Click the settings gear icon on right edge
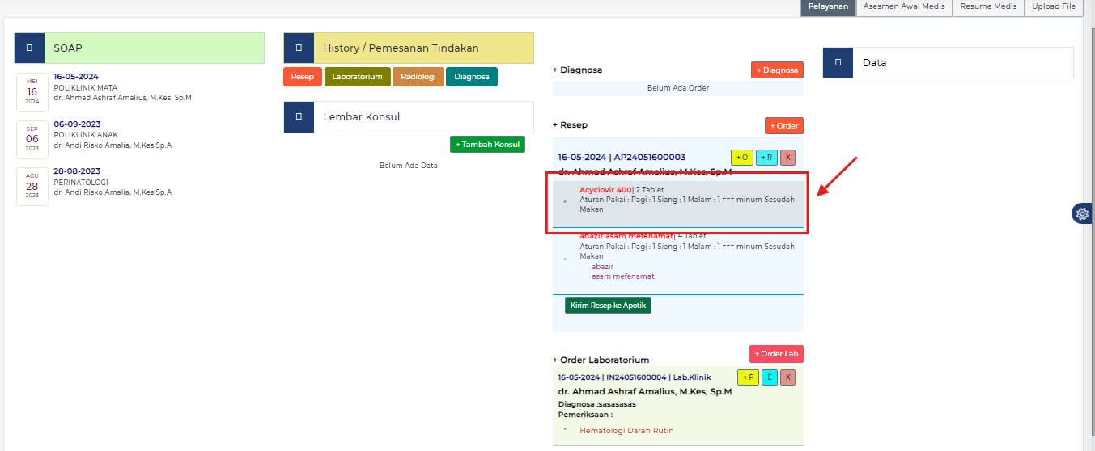The image size is (1095, 451). [1082, 213]
